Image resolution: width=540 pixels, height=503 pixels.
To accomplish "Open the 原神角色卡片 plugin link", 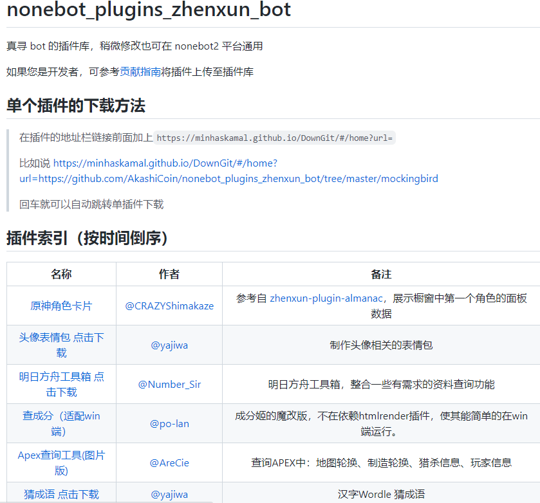I will pyautogui.click(x=61, y=306).
